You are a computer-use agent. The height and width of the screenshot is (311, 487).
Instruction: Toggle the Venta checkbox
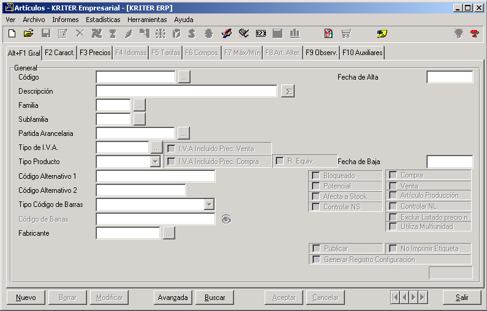393,186
